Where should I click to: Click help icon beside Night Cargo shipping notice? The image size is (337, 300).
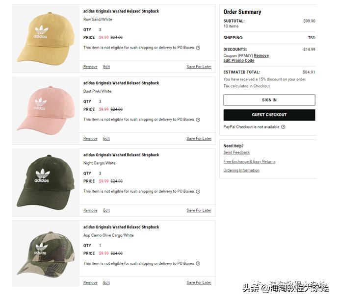[x=198, y=192]
